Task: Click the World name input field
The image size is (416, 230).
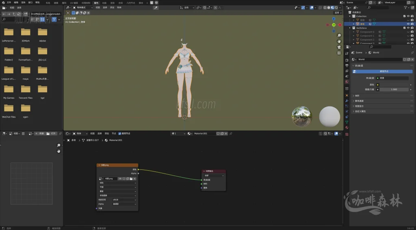Action: tap(380, 59)
